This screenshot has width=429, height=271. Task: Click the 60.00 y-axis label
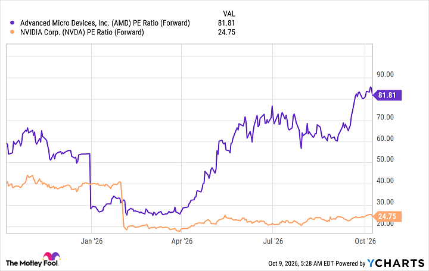(386, 138)
